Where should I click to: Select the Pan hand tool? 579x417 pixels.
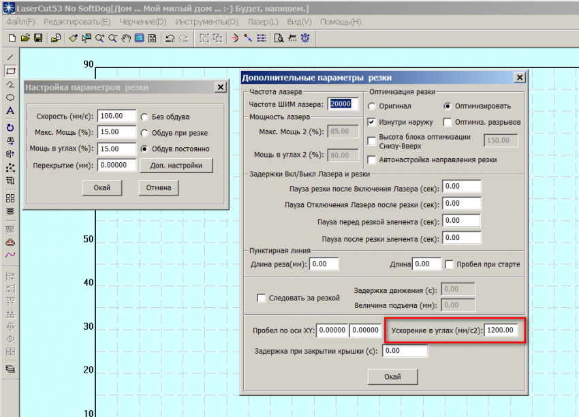tap(126, 37)
